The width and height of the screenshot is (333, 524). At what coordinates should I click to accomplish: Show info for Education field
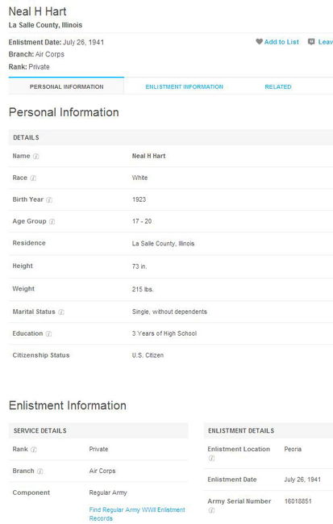pyautogui.click(x=48, y=333)
